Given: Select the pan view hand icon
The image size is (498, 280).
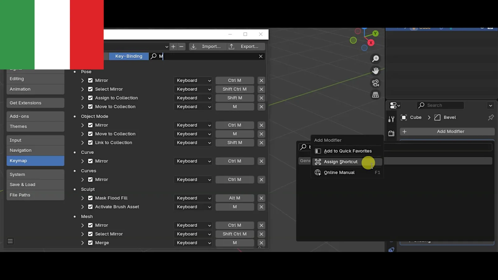Looking at the screenshot, I should pos(376,71).
